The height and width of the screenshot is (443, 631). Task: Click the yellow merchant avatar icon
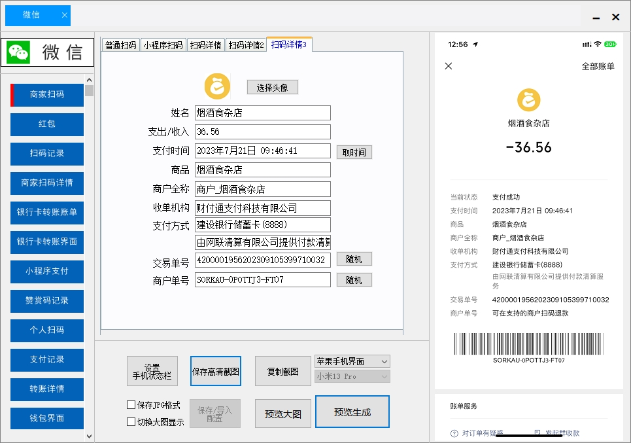coord(216,85)
